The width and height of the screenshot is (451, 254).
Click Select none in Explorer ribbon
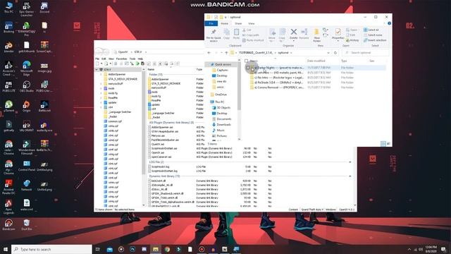[373, 35]
